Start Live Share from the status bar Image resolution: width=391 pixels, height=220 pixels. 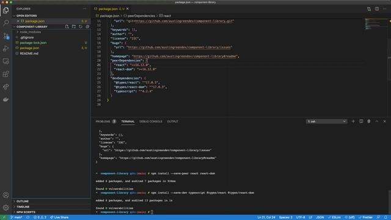(x=59, y=218)
